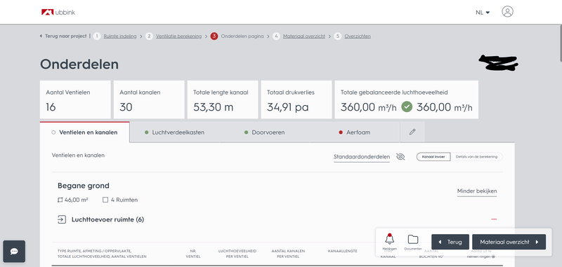Click the pencil edit tab icon
The image size is (562, 267).
tap(412, 132)
